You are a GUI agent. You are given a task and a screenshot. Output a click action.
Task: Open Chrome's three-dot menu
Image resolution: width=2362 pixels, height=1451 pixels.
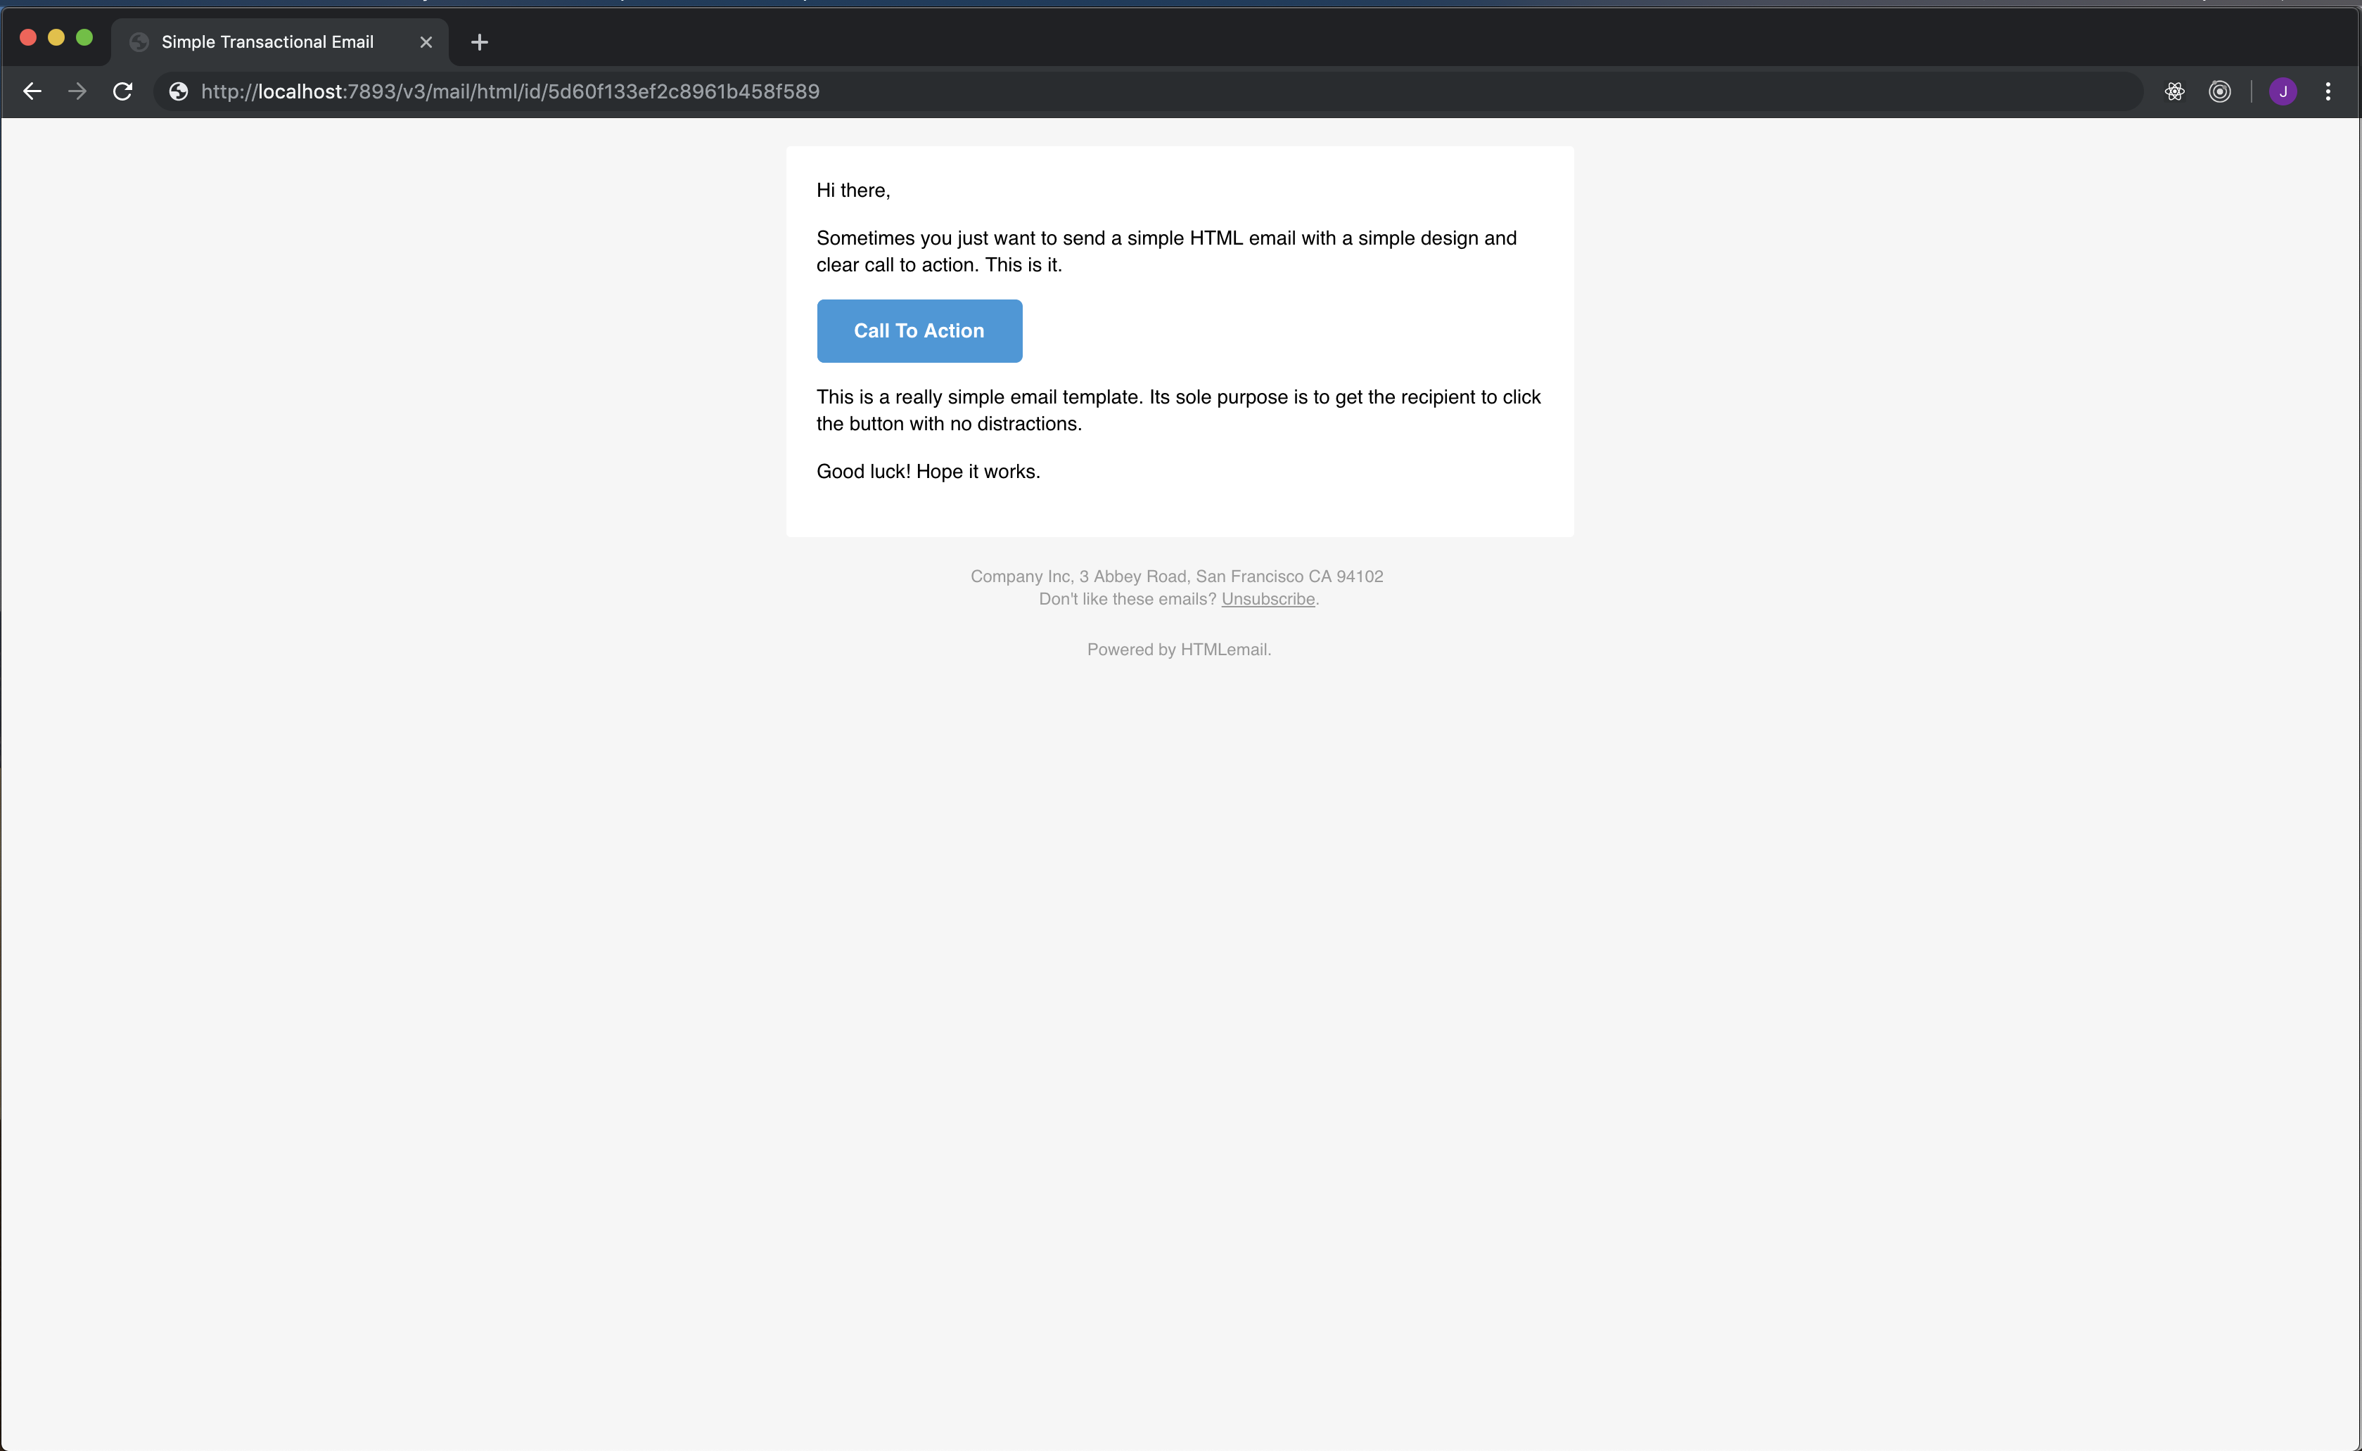click(2328, 91)
